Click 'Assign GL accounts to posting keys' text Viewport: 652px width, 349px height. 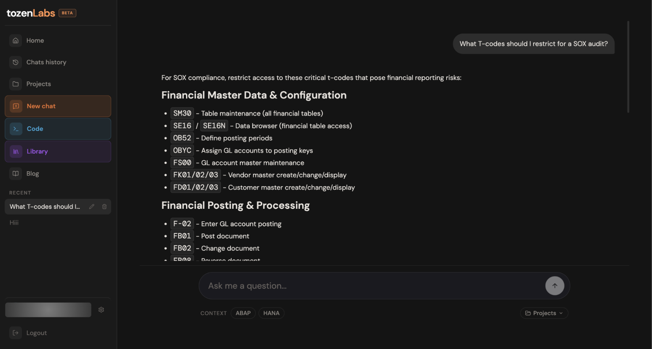click(257, 151)
